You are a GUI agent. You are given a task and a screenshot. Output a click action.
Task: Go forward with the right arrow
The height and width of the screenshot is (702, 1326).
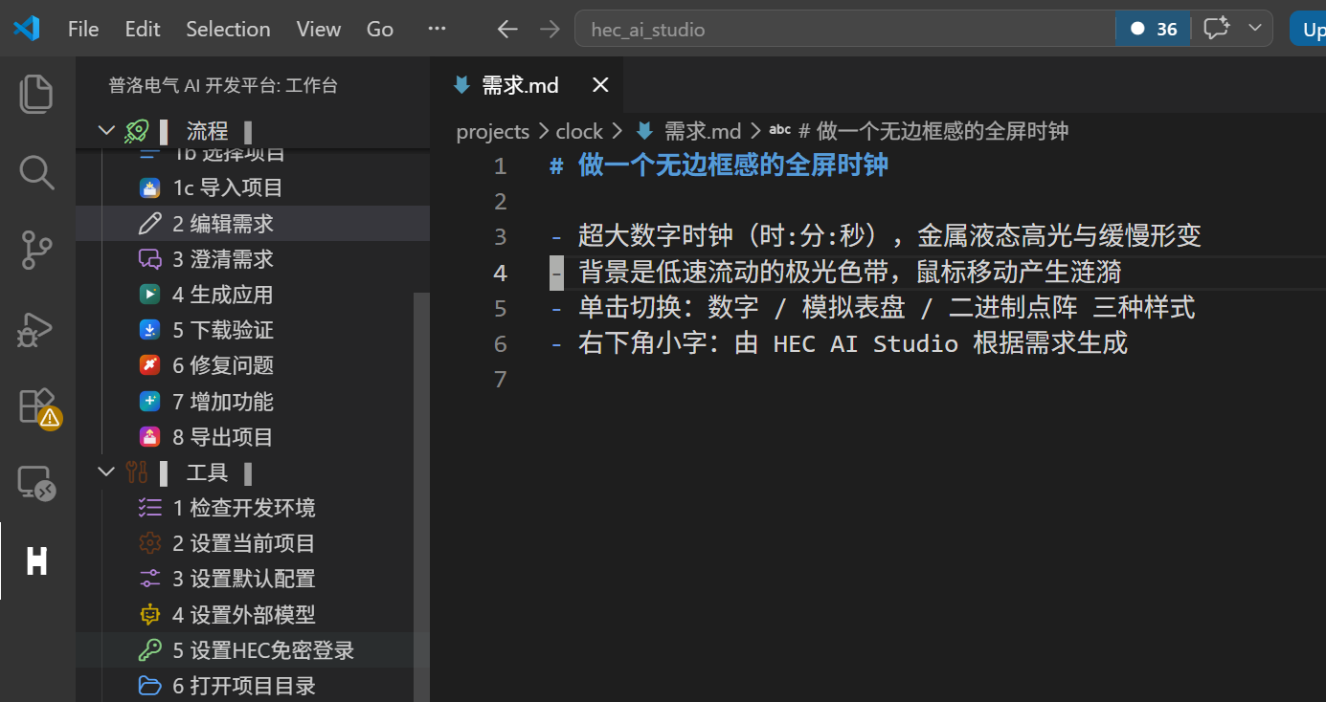[x=549, y=30]
